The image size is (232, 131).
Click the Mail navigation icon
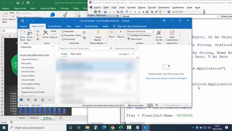pos(21,100)
